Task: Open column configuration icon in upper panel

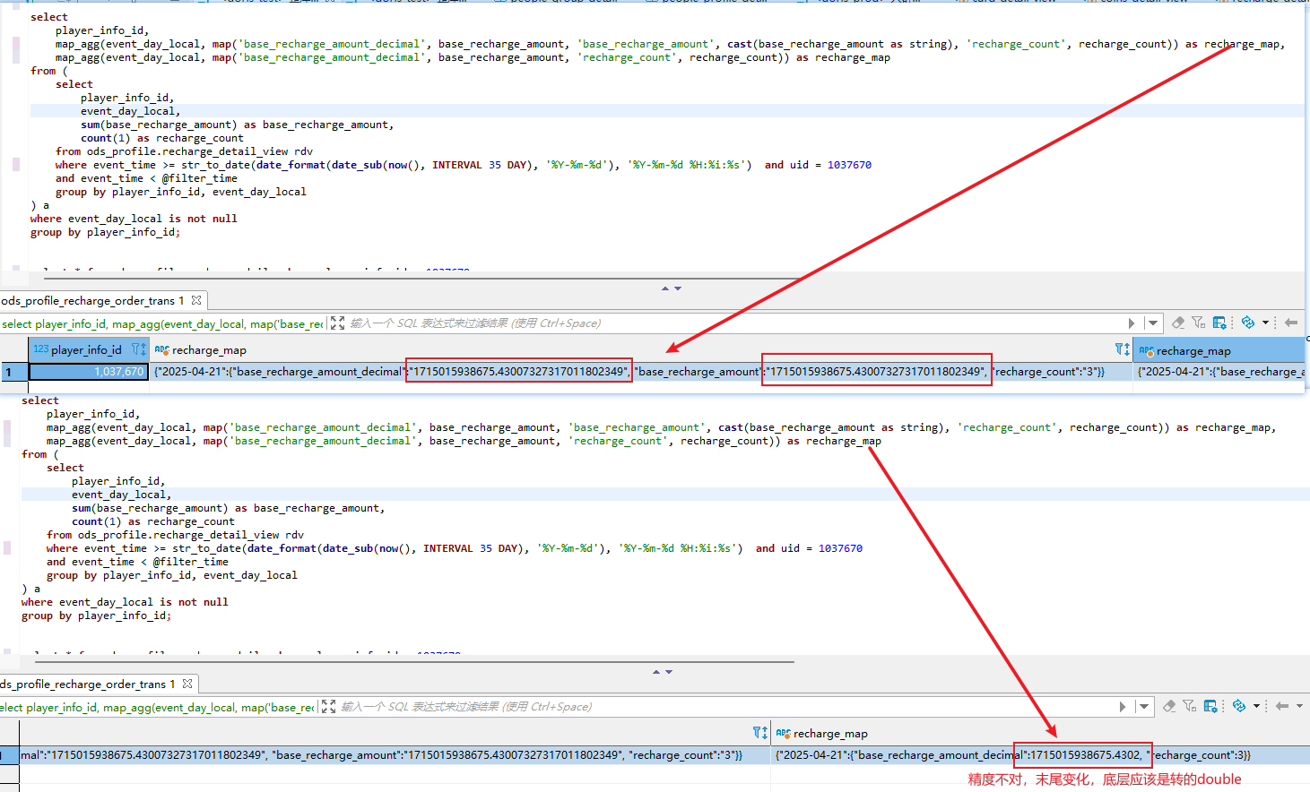Action: (1219, 323)
